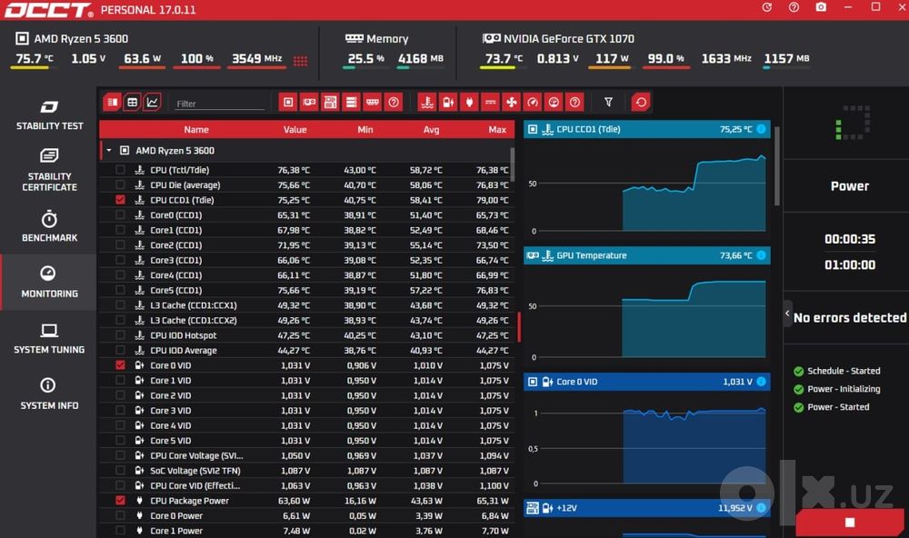Select the Monitoring sidebar item
909x538 pixels.
[x=49, y=283]
